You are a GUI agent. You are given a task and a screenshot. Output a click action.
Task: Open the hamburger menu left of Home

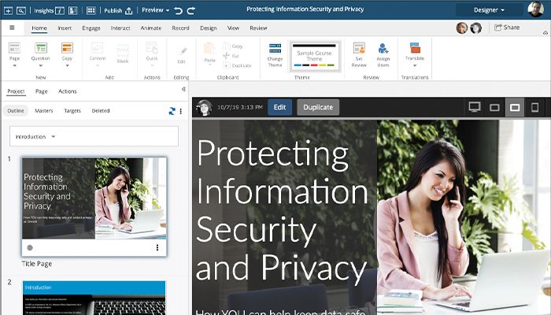pyautogui.click(x=12, y=28)
